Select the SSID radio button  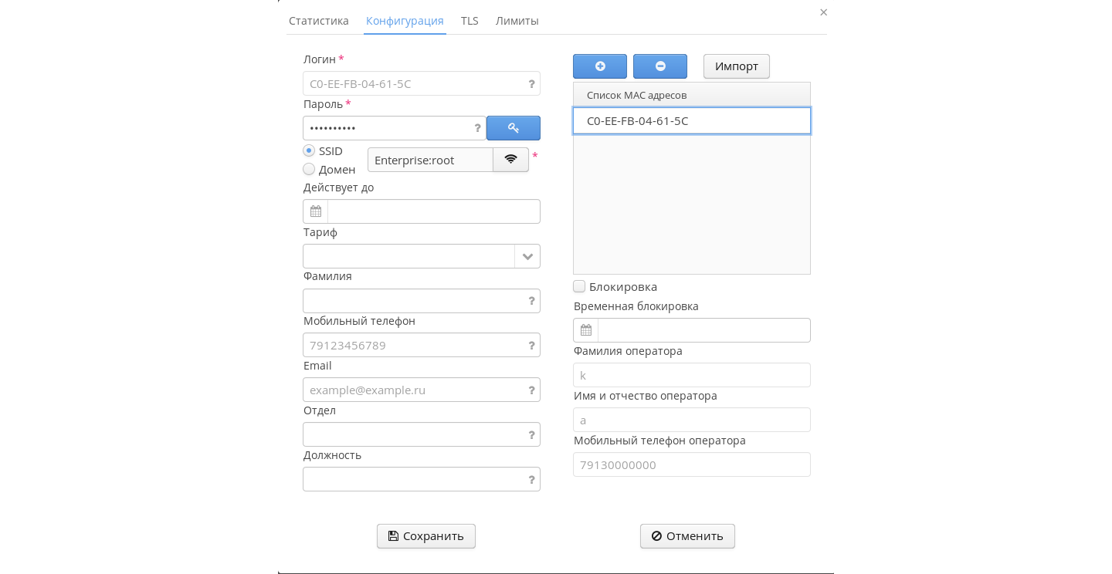click(x=309, y=151)
